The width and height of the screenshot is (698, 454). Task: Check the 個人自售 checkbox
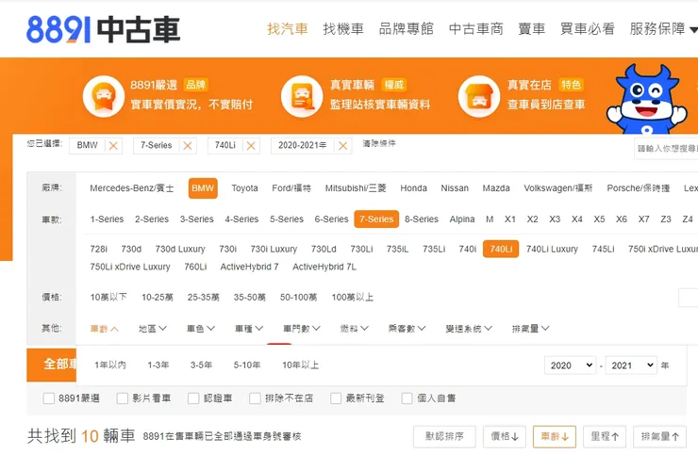(x=407, y=398)
